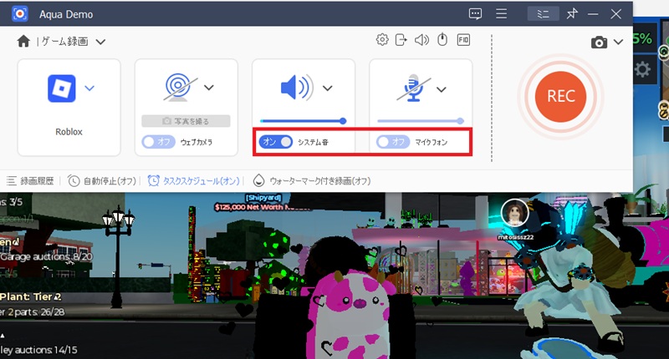Click the Roblox label text
This screenshot has width=669, height=359.
pyautogui.click(x=69, y=132)
